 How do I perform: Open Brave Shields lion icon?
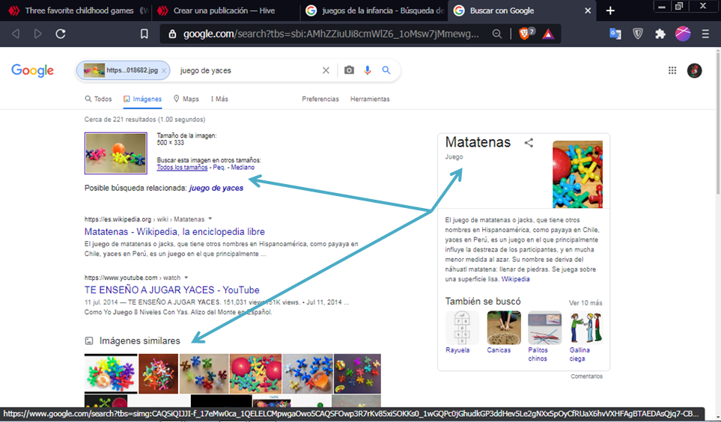coord(526,33)
